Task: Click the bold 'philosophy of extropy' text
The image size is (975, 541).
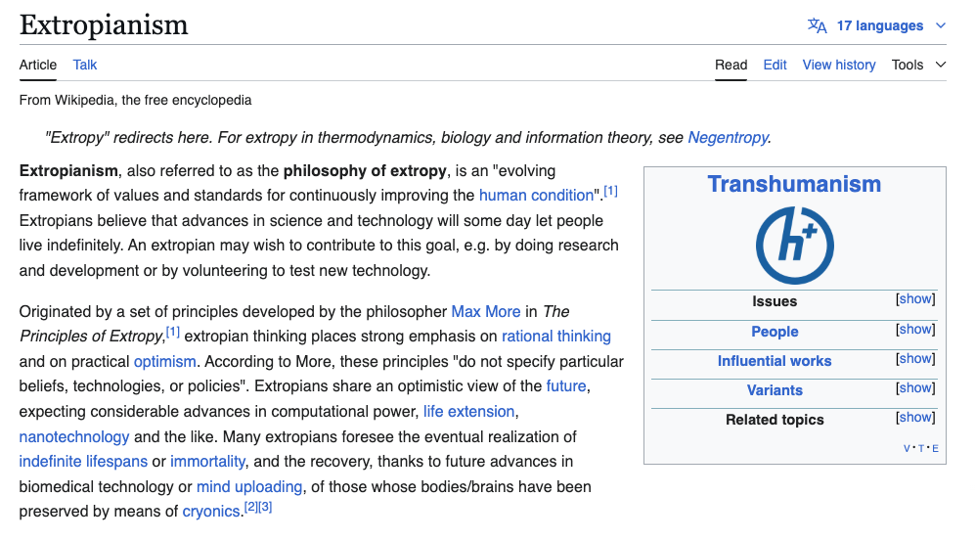Action: pyautogui.click(x=365, y=171)
